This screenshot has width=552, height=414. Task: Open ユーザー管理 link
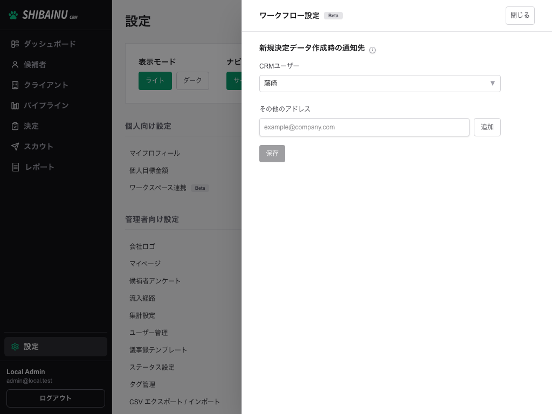(x=149, y=333)
